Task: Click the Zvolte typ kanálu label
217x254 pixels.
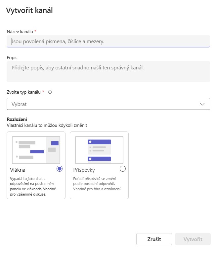Action: [24, 92]
